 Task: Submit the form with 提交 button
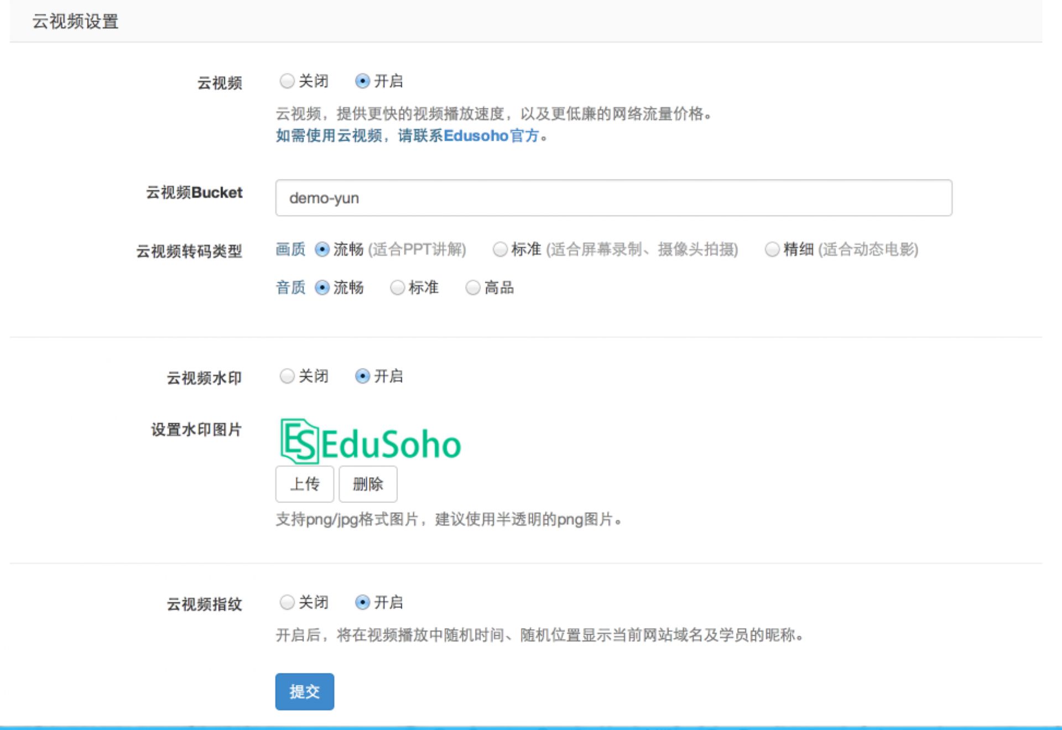(305, 691)
